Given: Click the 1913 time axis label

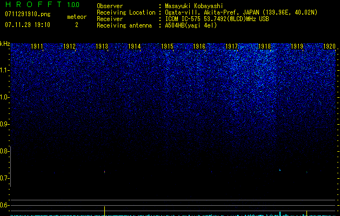Looking at the screenshot, I should 102,46.
